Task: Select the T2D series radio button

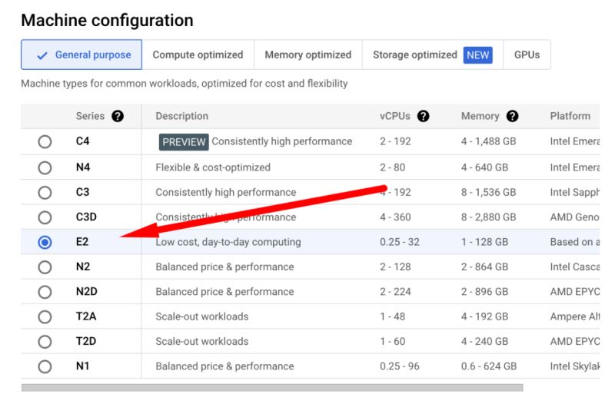Action: 45,342
